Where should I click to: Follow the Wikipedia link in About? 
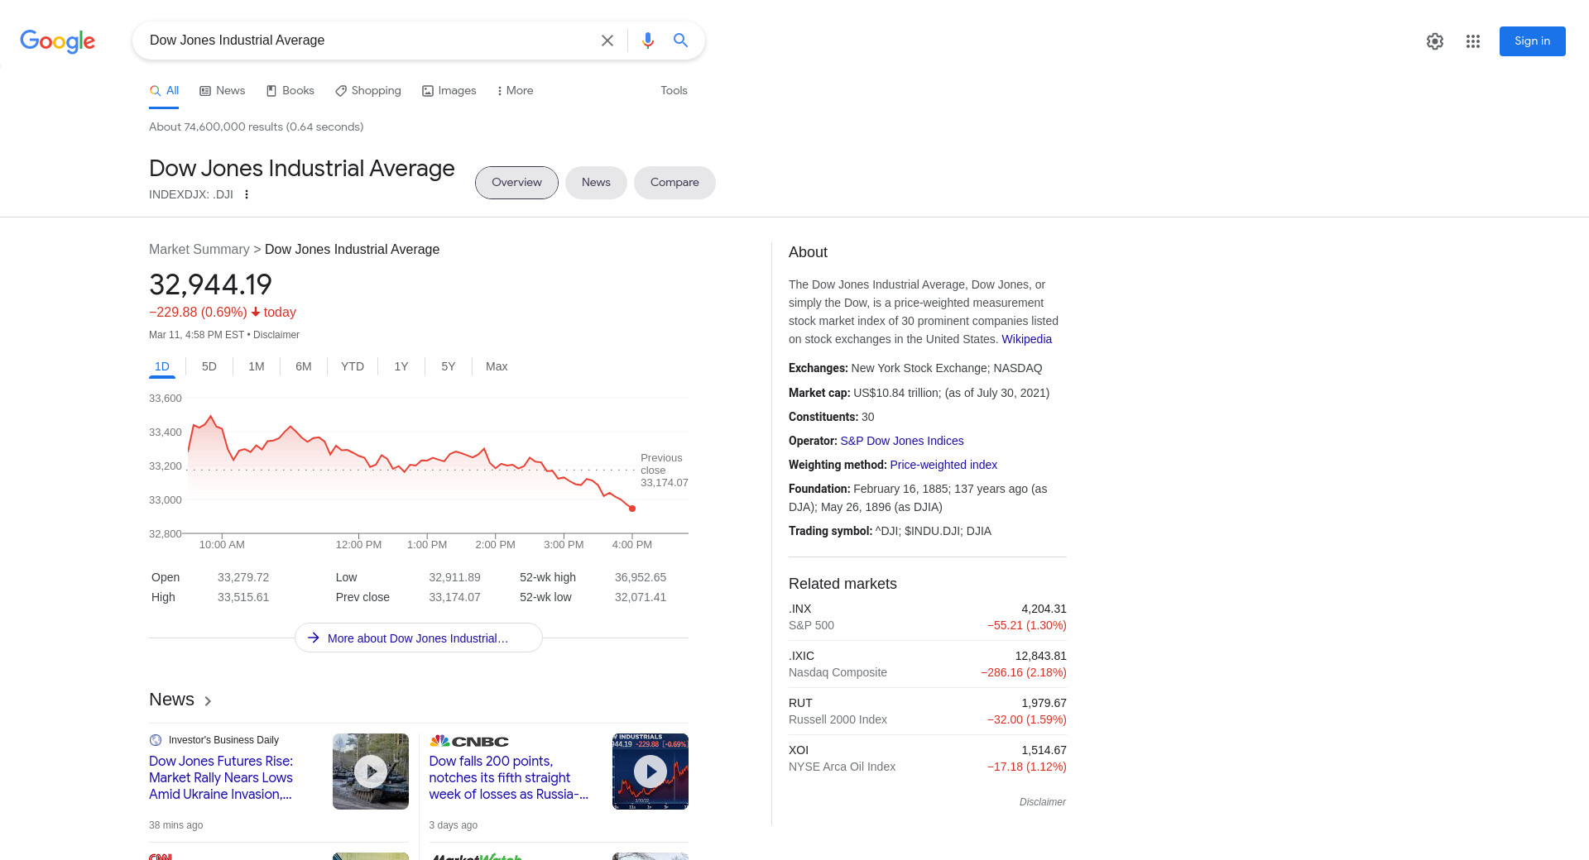1026,339
